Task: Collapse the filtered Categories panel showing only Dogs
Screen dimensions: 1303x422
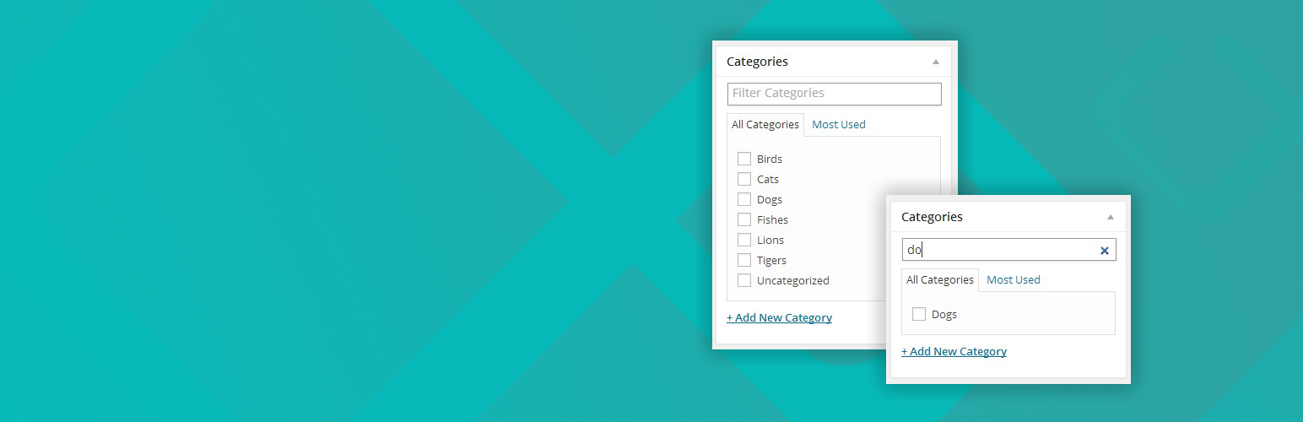Action: [1110, 217]
